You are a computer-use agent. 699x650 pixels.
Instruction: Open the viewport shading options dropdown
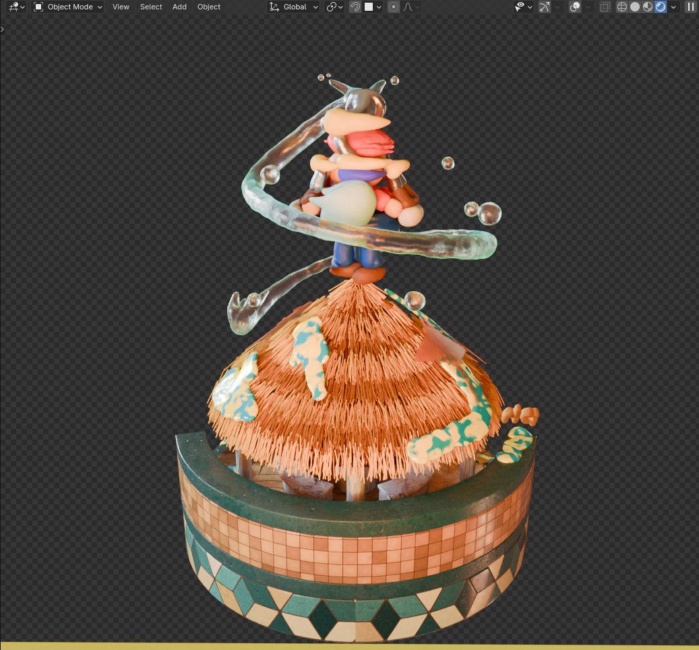[x=673, y=7]
